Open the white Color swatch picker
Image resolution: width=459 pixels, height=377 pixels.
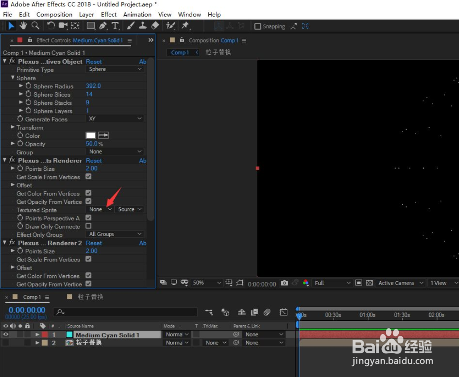click(91, 135)
